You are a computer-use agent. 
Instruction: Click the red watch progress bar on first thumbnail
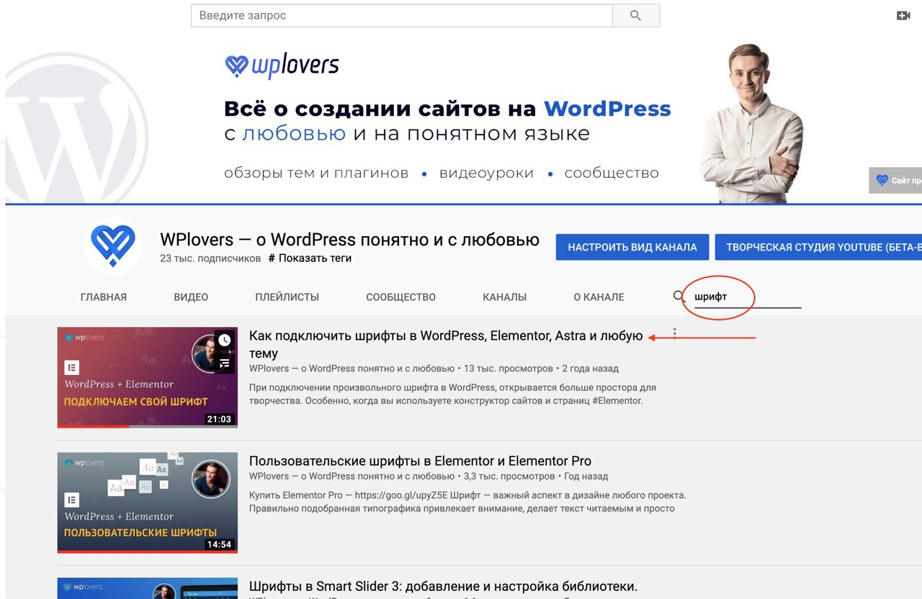94,426
